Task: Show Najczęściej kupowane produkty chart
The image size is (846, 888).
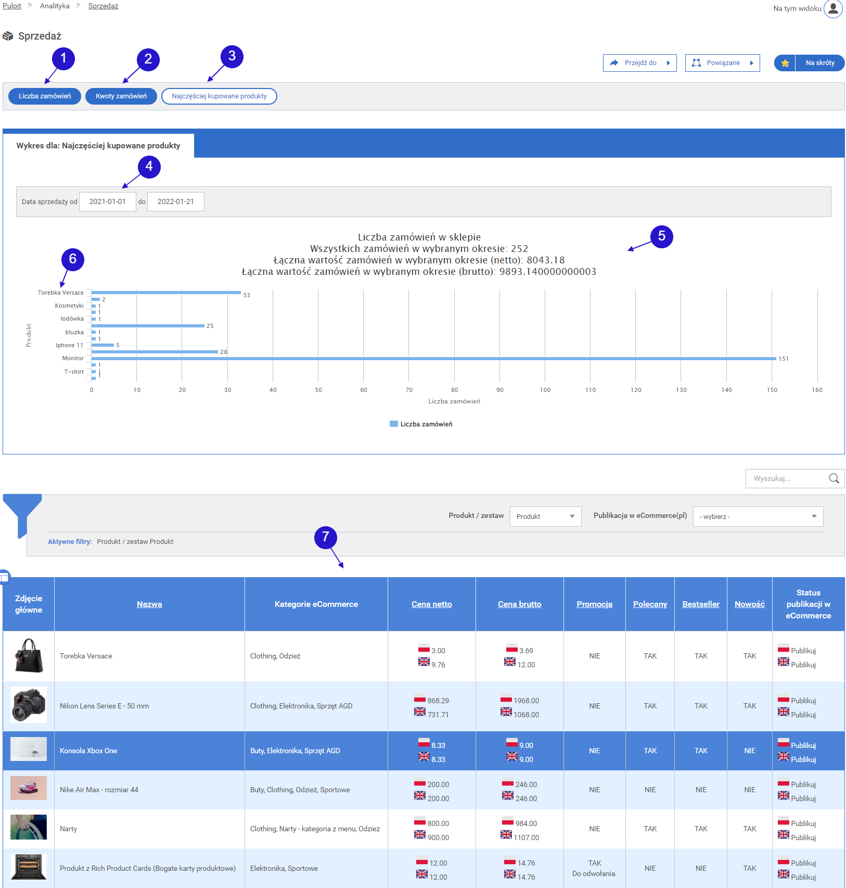Action: click(219, 96)
